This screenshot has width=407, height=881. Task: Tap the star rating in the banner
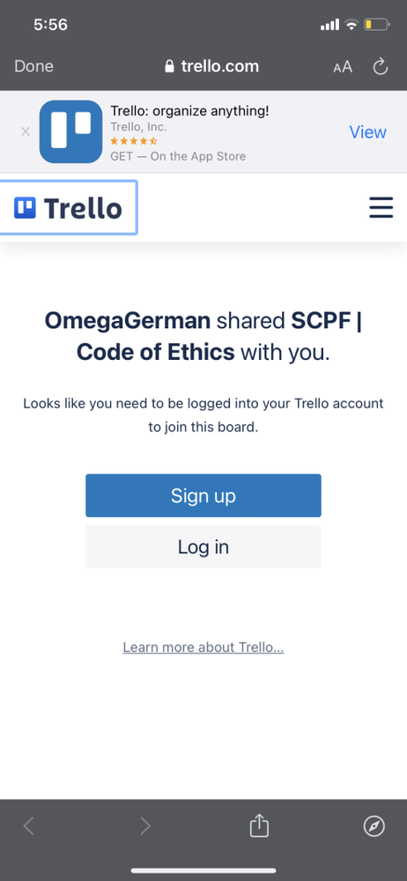(134, 141)
